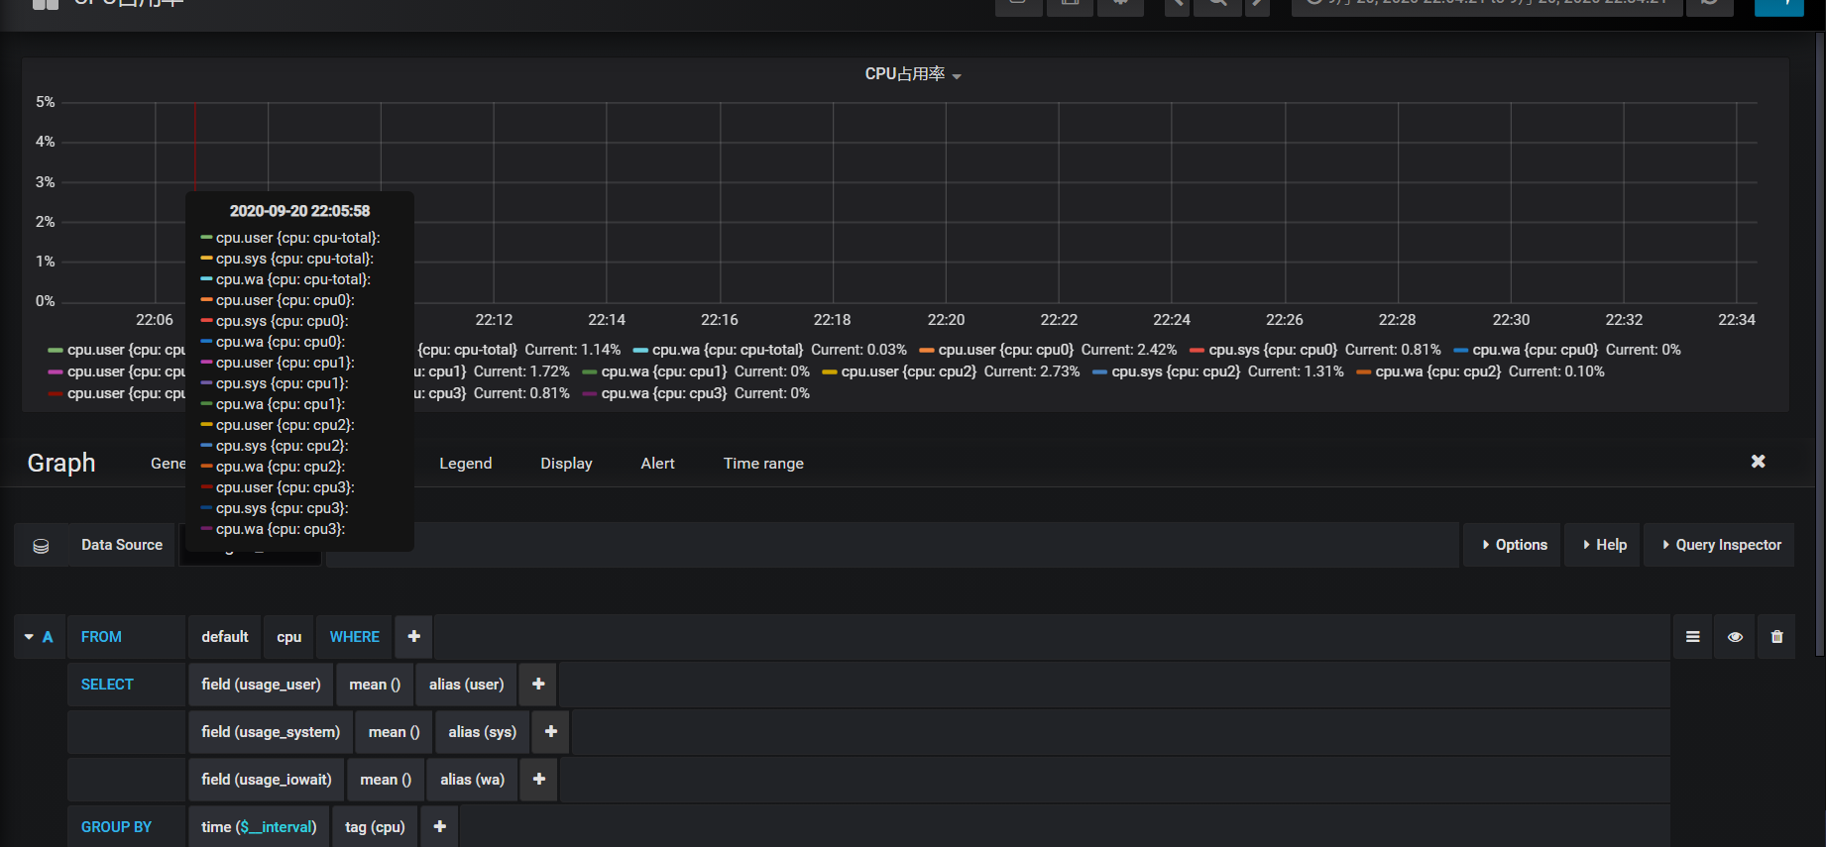Click color line of cpu.user {cpu: cpu0} legend
Image resolution: width=1826 pixels, height=847 pixels.
click(927, 351)
